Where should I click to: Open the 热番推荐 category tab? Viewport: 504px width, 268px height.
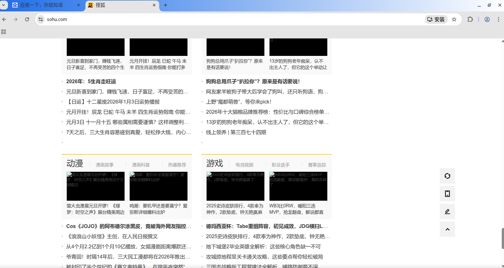[x=177, y=165]
